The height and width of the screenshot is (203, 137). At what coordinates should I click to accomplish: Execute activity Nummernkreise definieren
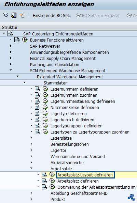[x=45, y=107]
